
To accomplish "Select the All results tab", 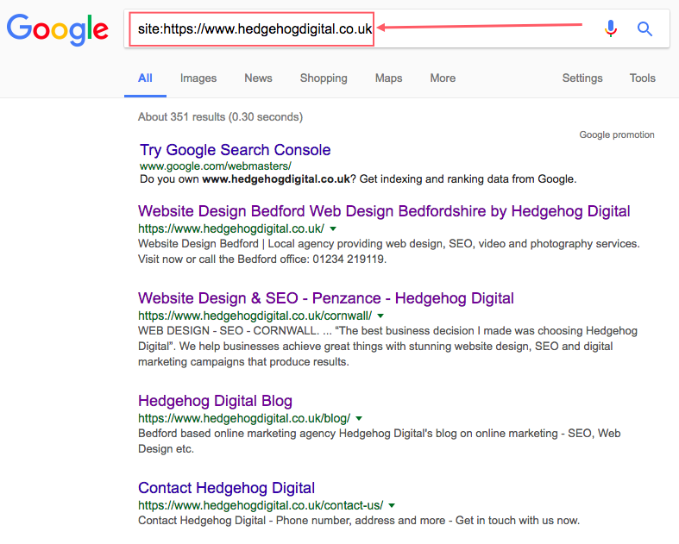I will click(145, 78).
